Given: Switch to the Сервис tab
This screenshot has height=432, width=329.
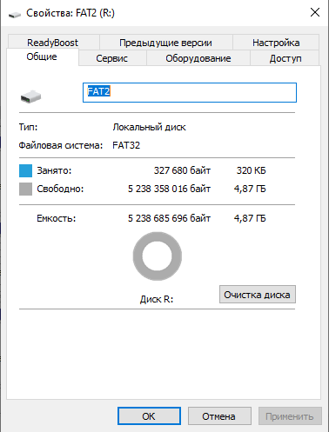Looking at the screenshot, I should pos(112,58).
